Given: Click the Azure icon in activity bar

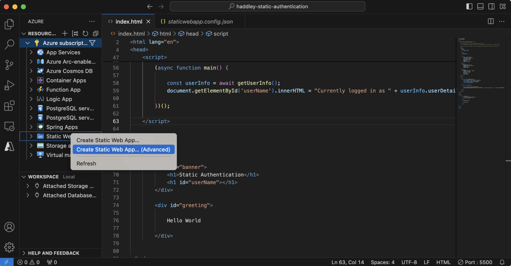Looking at the screenshot, I should 9,146.
